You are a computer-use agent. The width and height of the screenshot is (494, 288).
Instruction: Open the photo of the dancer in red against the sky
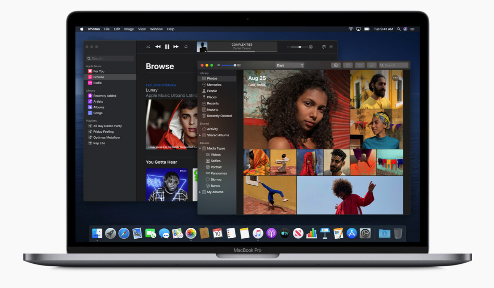(x=350, y=195)
